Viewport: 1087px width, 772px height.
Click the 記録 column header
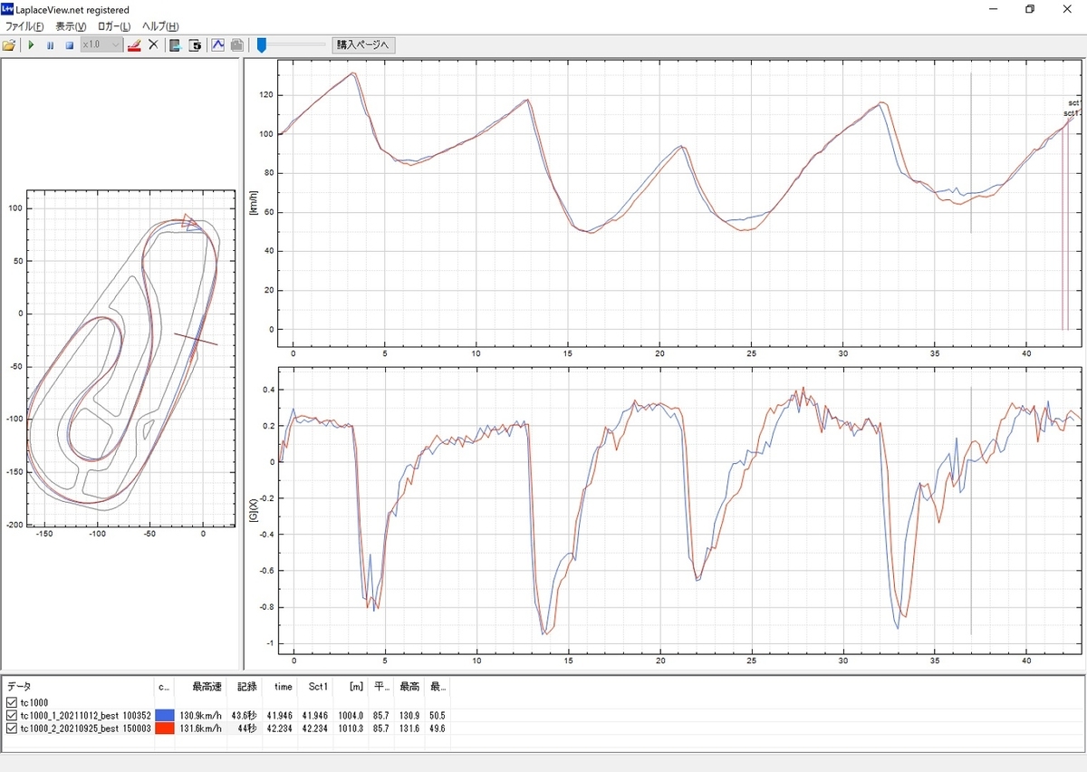pos(244,687)
